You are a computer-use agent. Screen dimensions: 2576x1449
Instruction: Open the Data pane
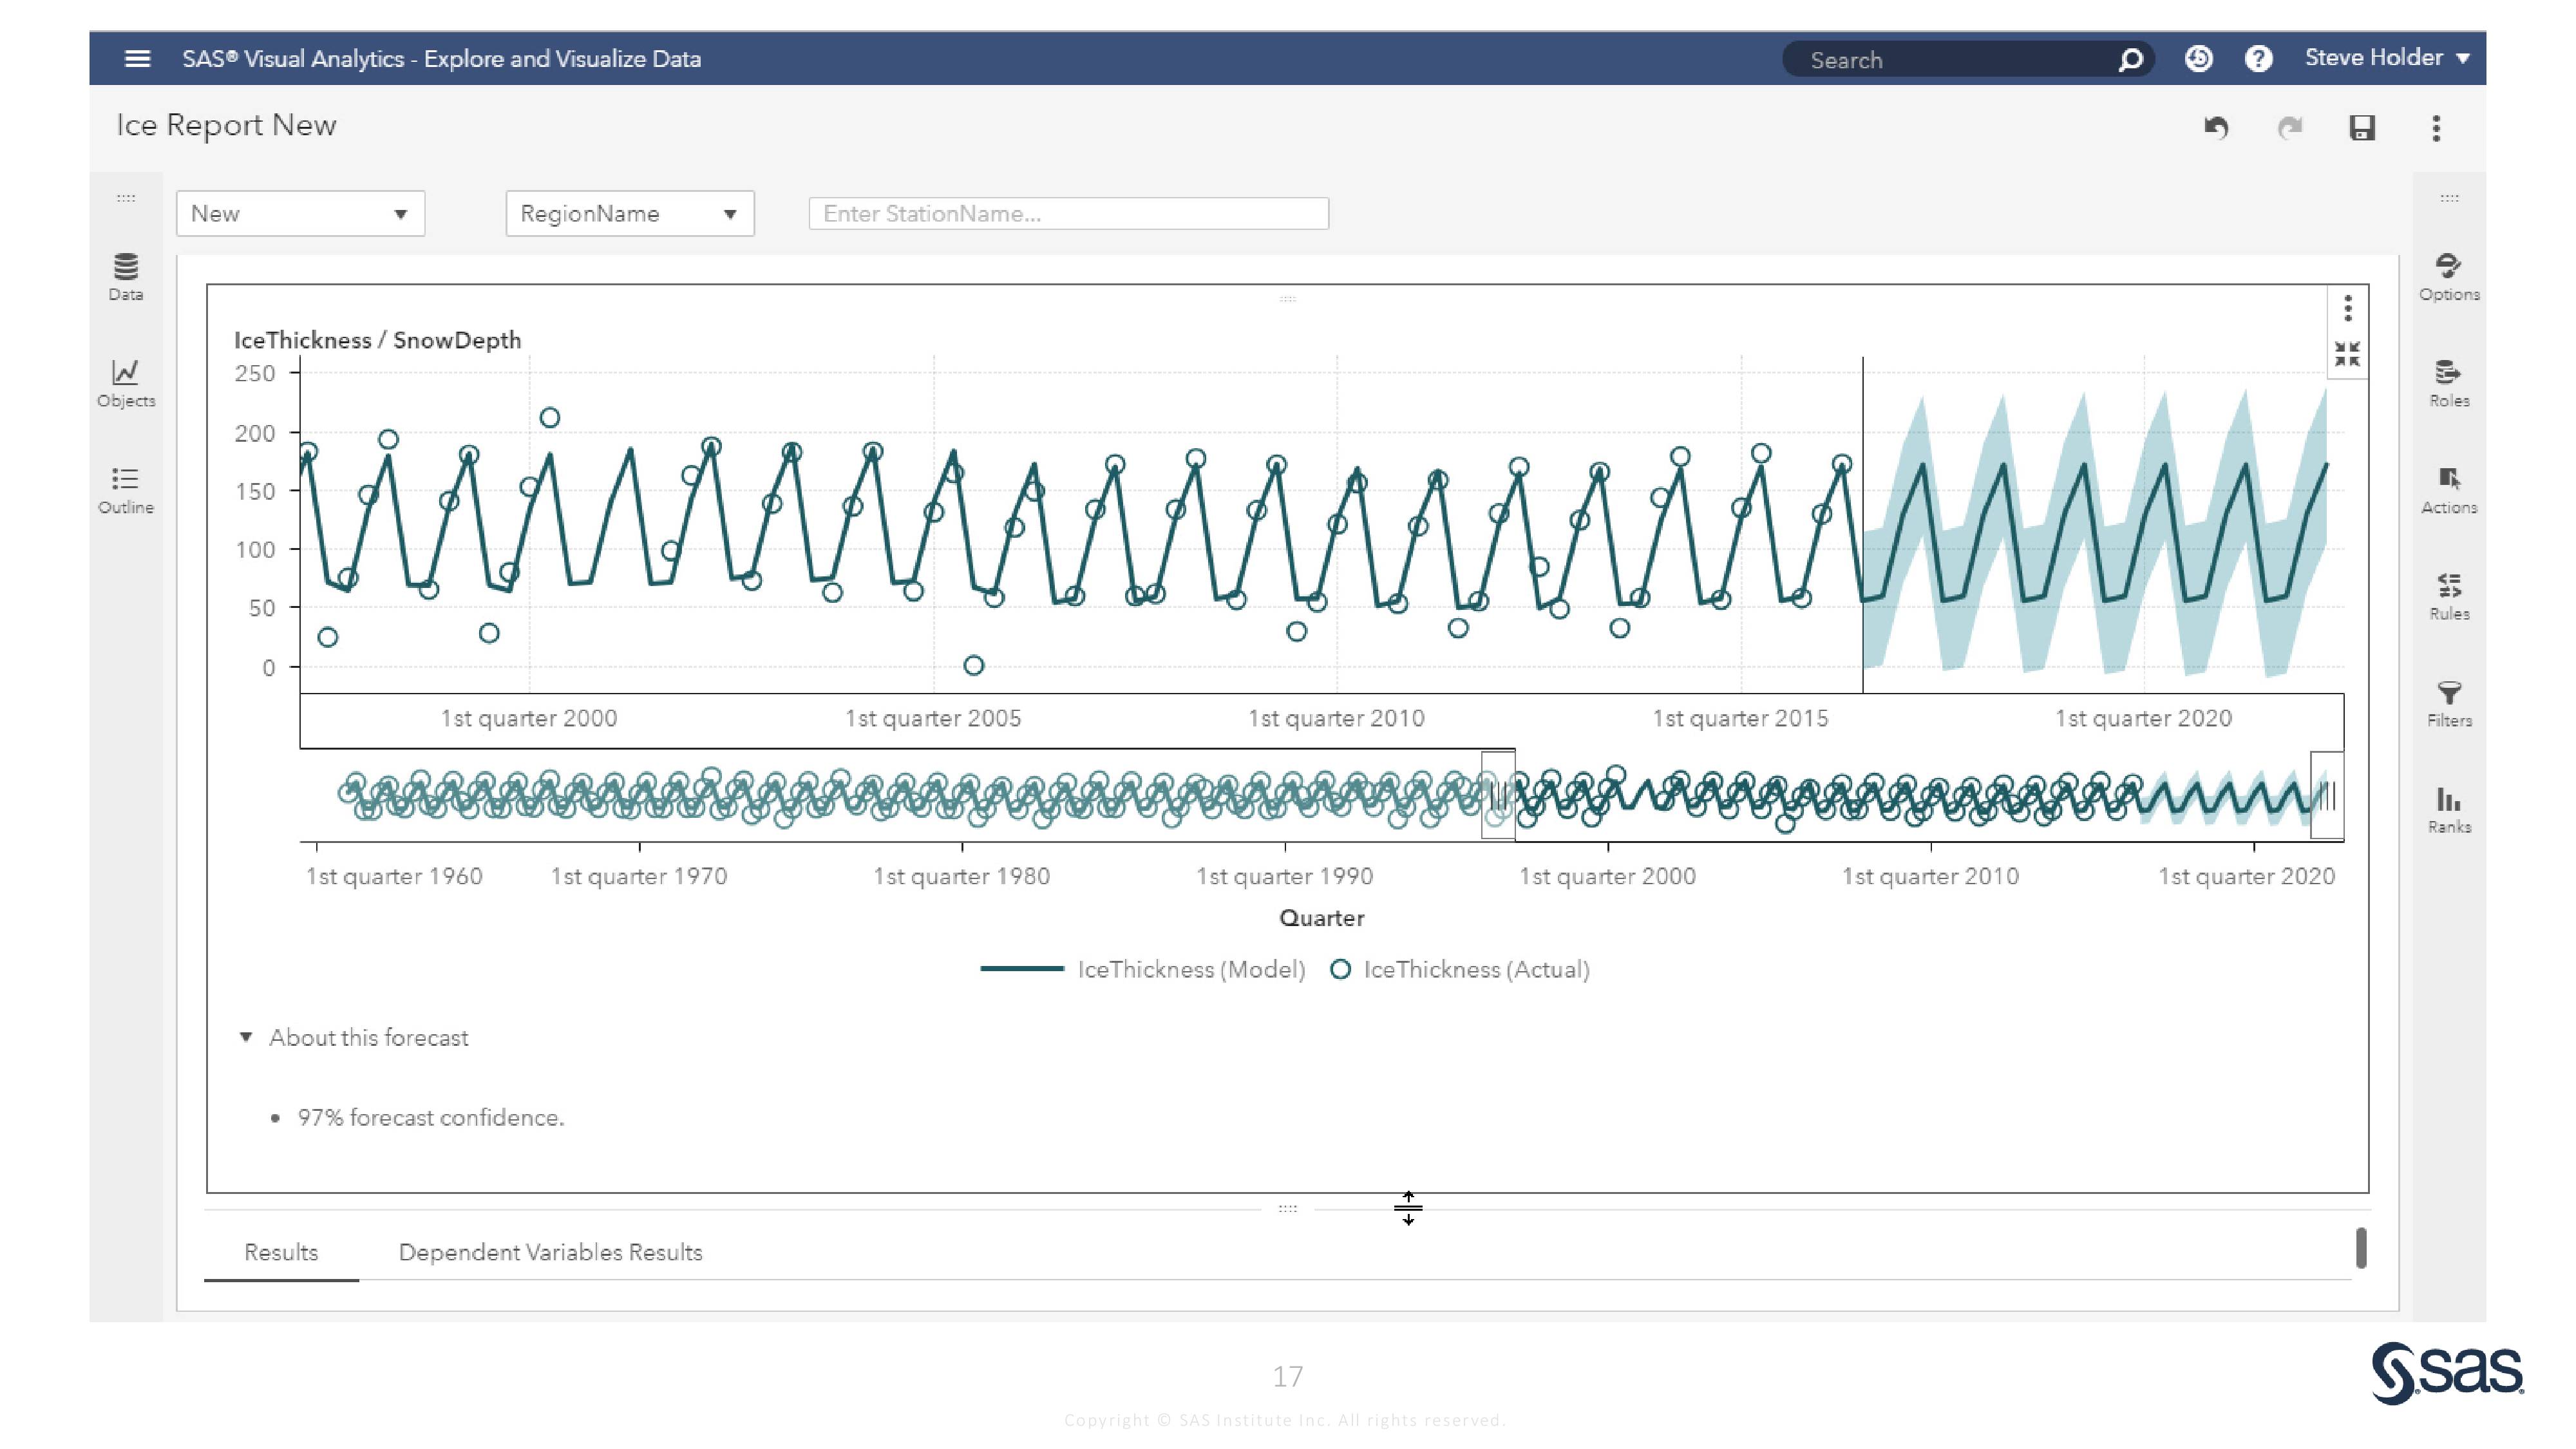(x=126, y=277)
